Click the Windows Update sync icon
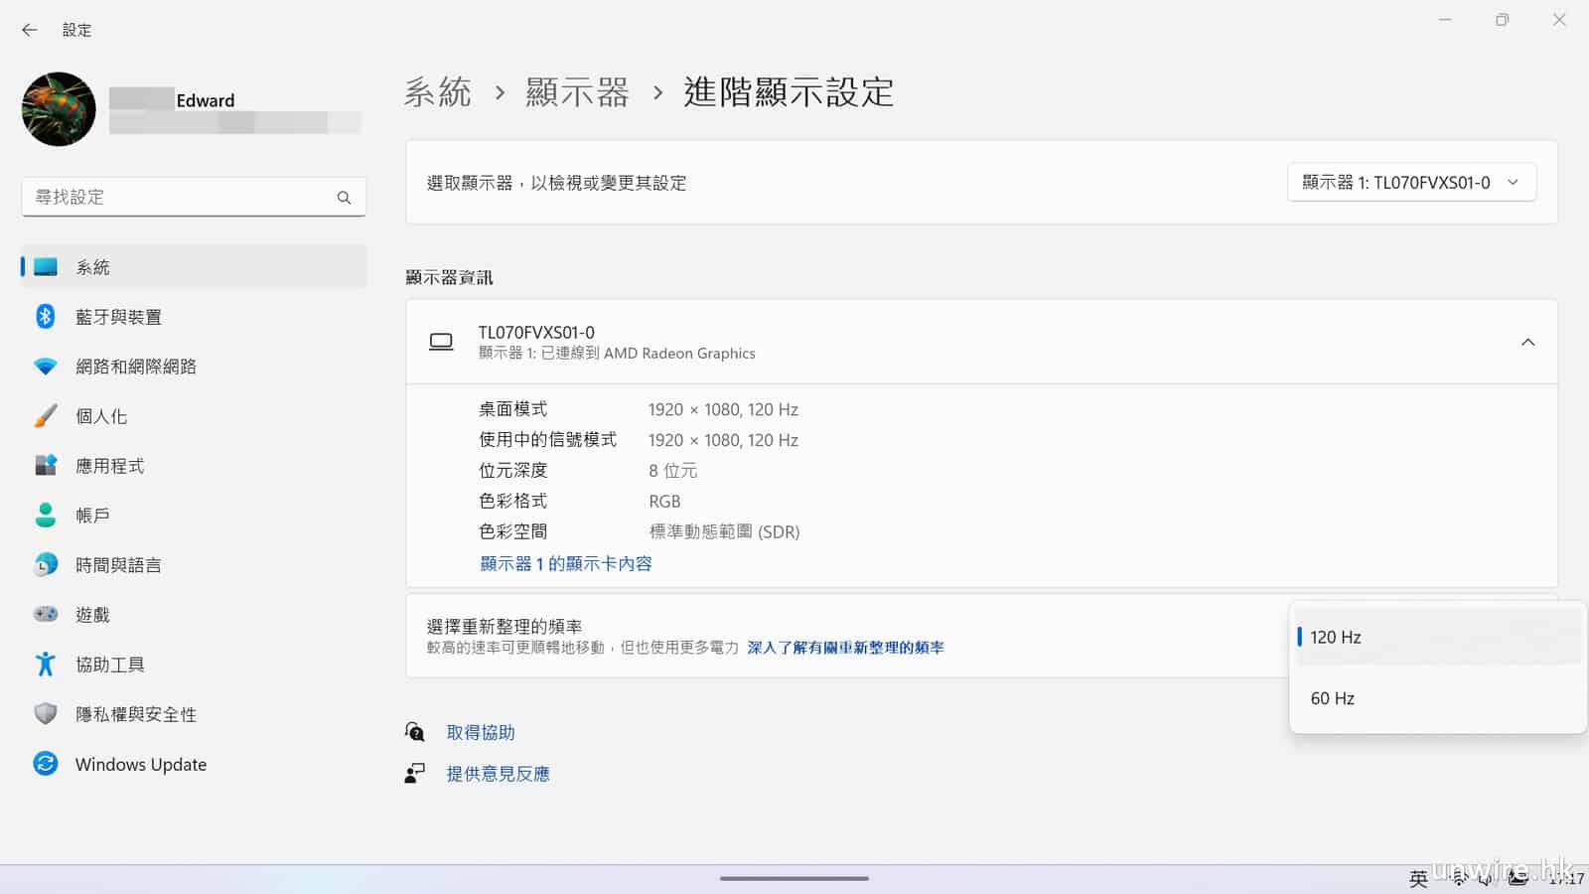Image resolution: width=1589 pixels, height=894 pixels. coord(46,764)
